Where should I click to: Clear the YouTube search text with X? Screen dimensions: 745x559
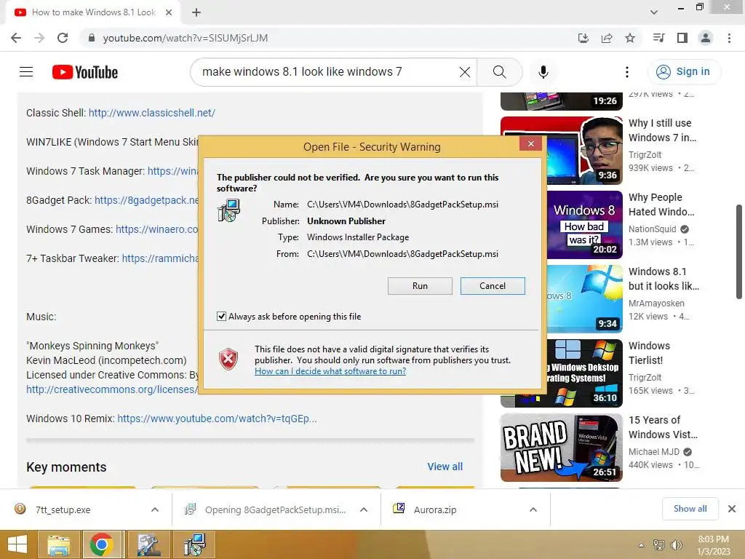(x=465, y=72)
